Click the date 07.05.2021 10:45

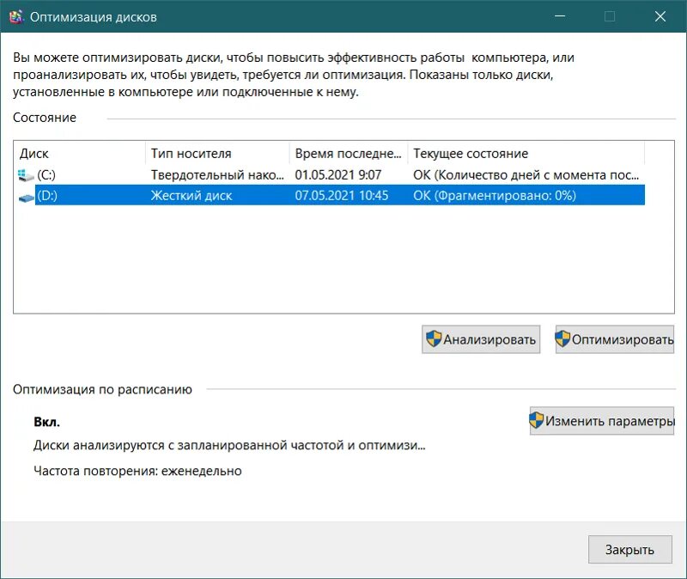coord(341,196)
